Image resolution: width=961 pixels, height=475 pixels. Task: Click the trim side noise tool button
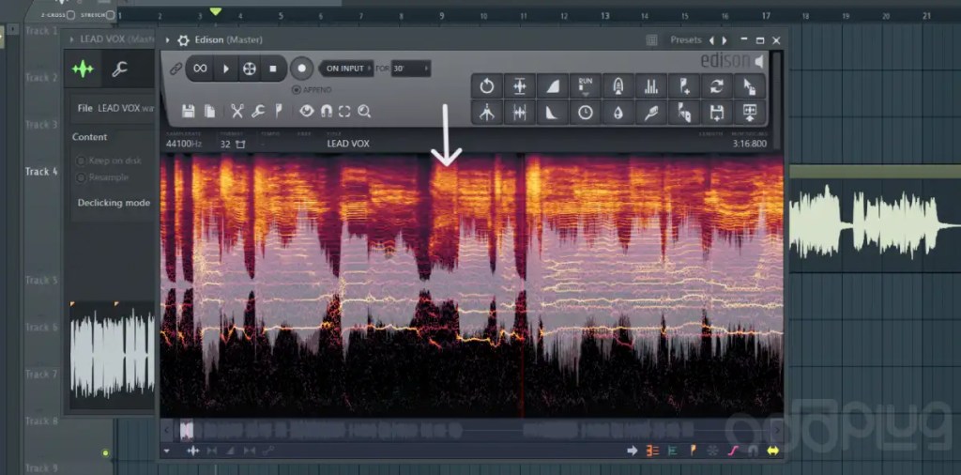point(487,113)
